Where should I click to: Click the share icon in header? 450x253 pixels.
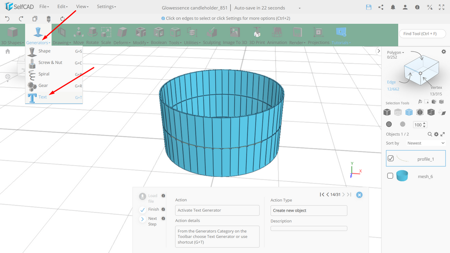point(381,7)
